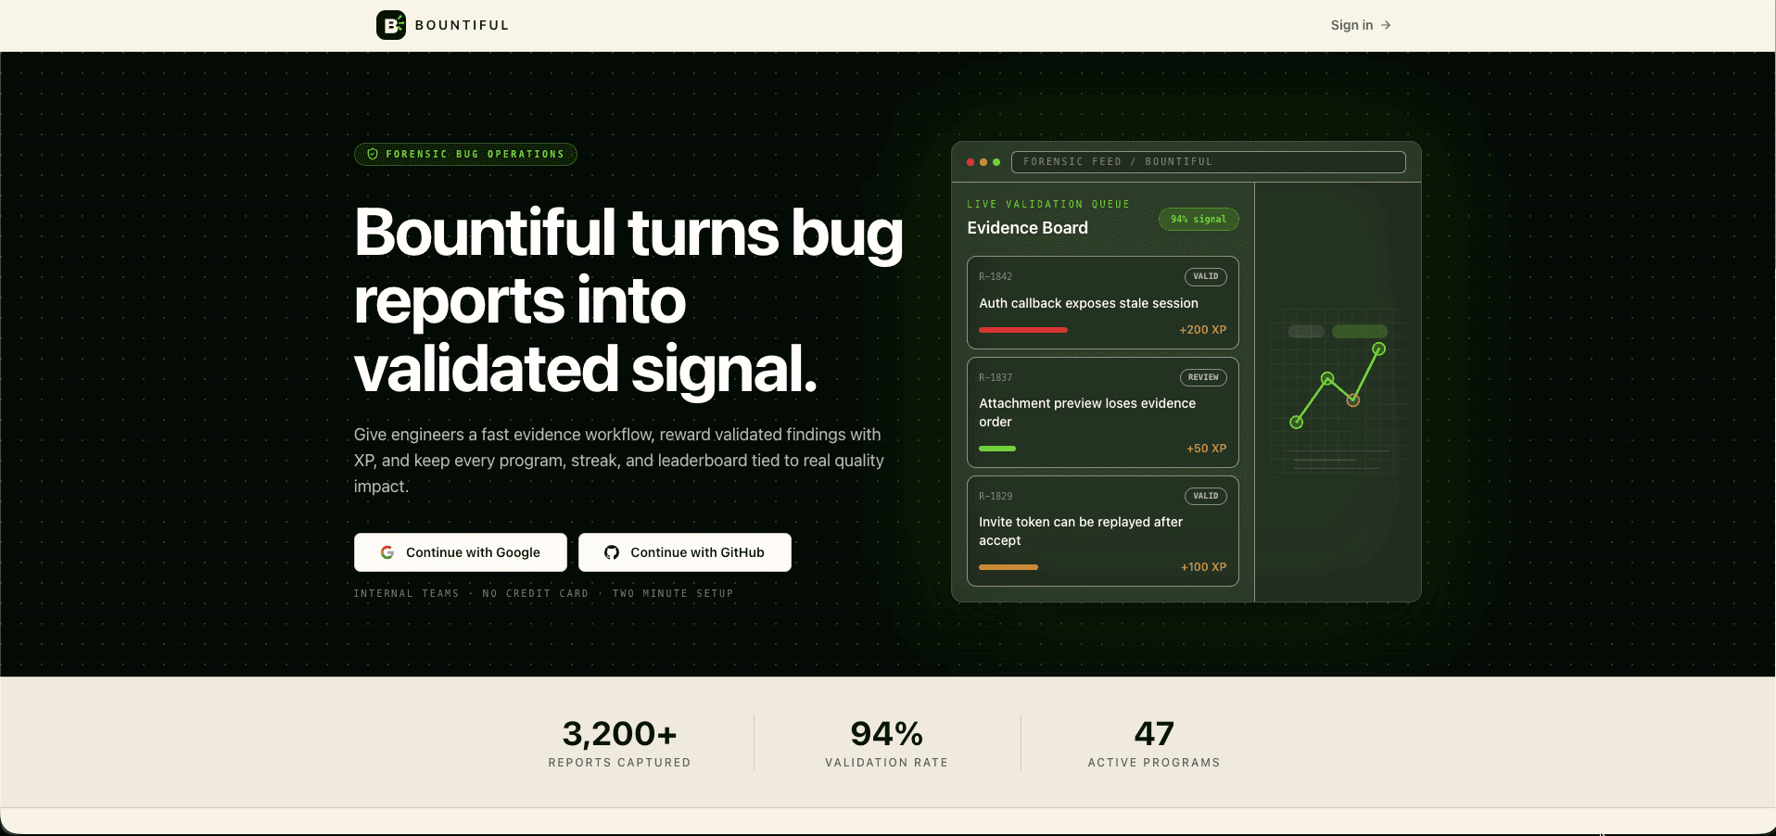This screenshot has width=1776, height=836.
Task: Click the INTERNAL TEAMS tagline text
Action: click(x=407, y=593)
